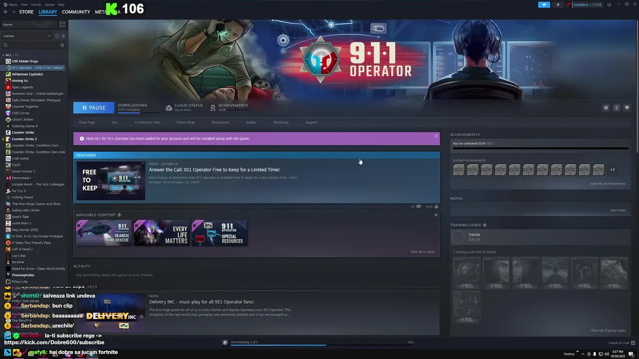Viewport: 639px width, 359px height.
Task: Open the Points Shop link
Action: point(185,122)
